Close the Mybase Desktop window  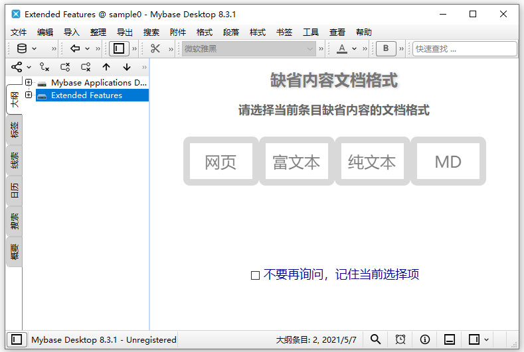[x=503, y=14]
